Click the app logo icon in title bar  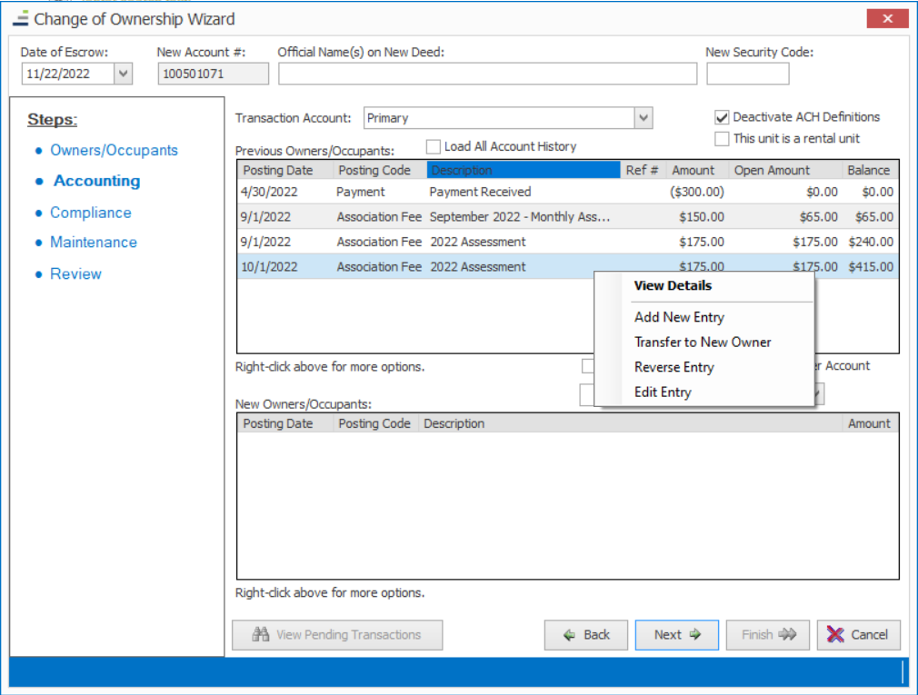(20, 18)
